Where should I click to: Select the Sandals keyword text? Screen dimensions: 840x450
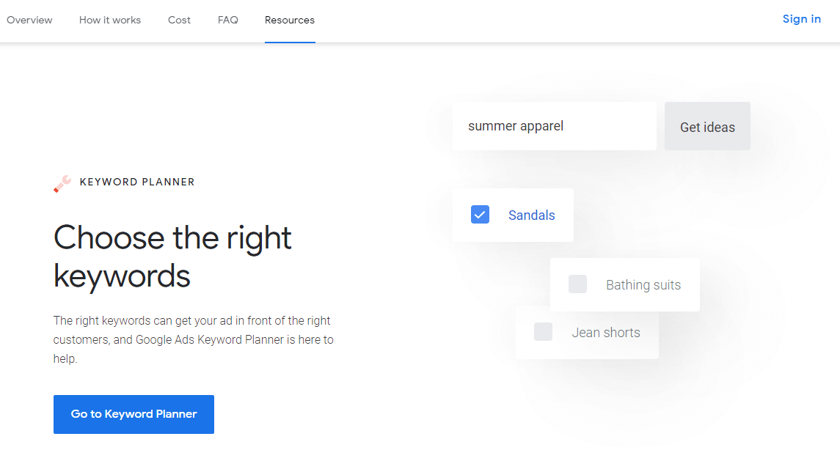(x=531, y=215)
